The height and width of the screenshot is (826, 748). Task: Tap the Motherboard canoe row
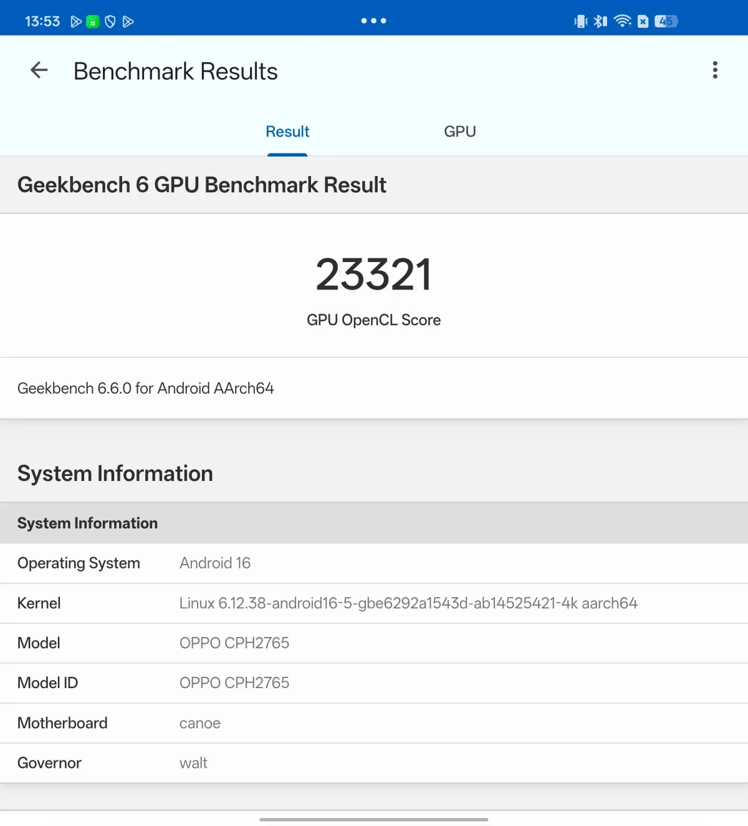(x=374, y=723)
